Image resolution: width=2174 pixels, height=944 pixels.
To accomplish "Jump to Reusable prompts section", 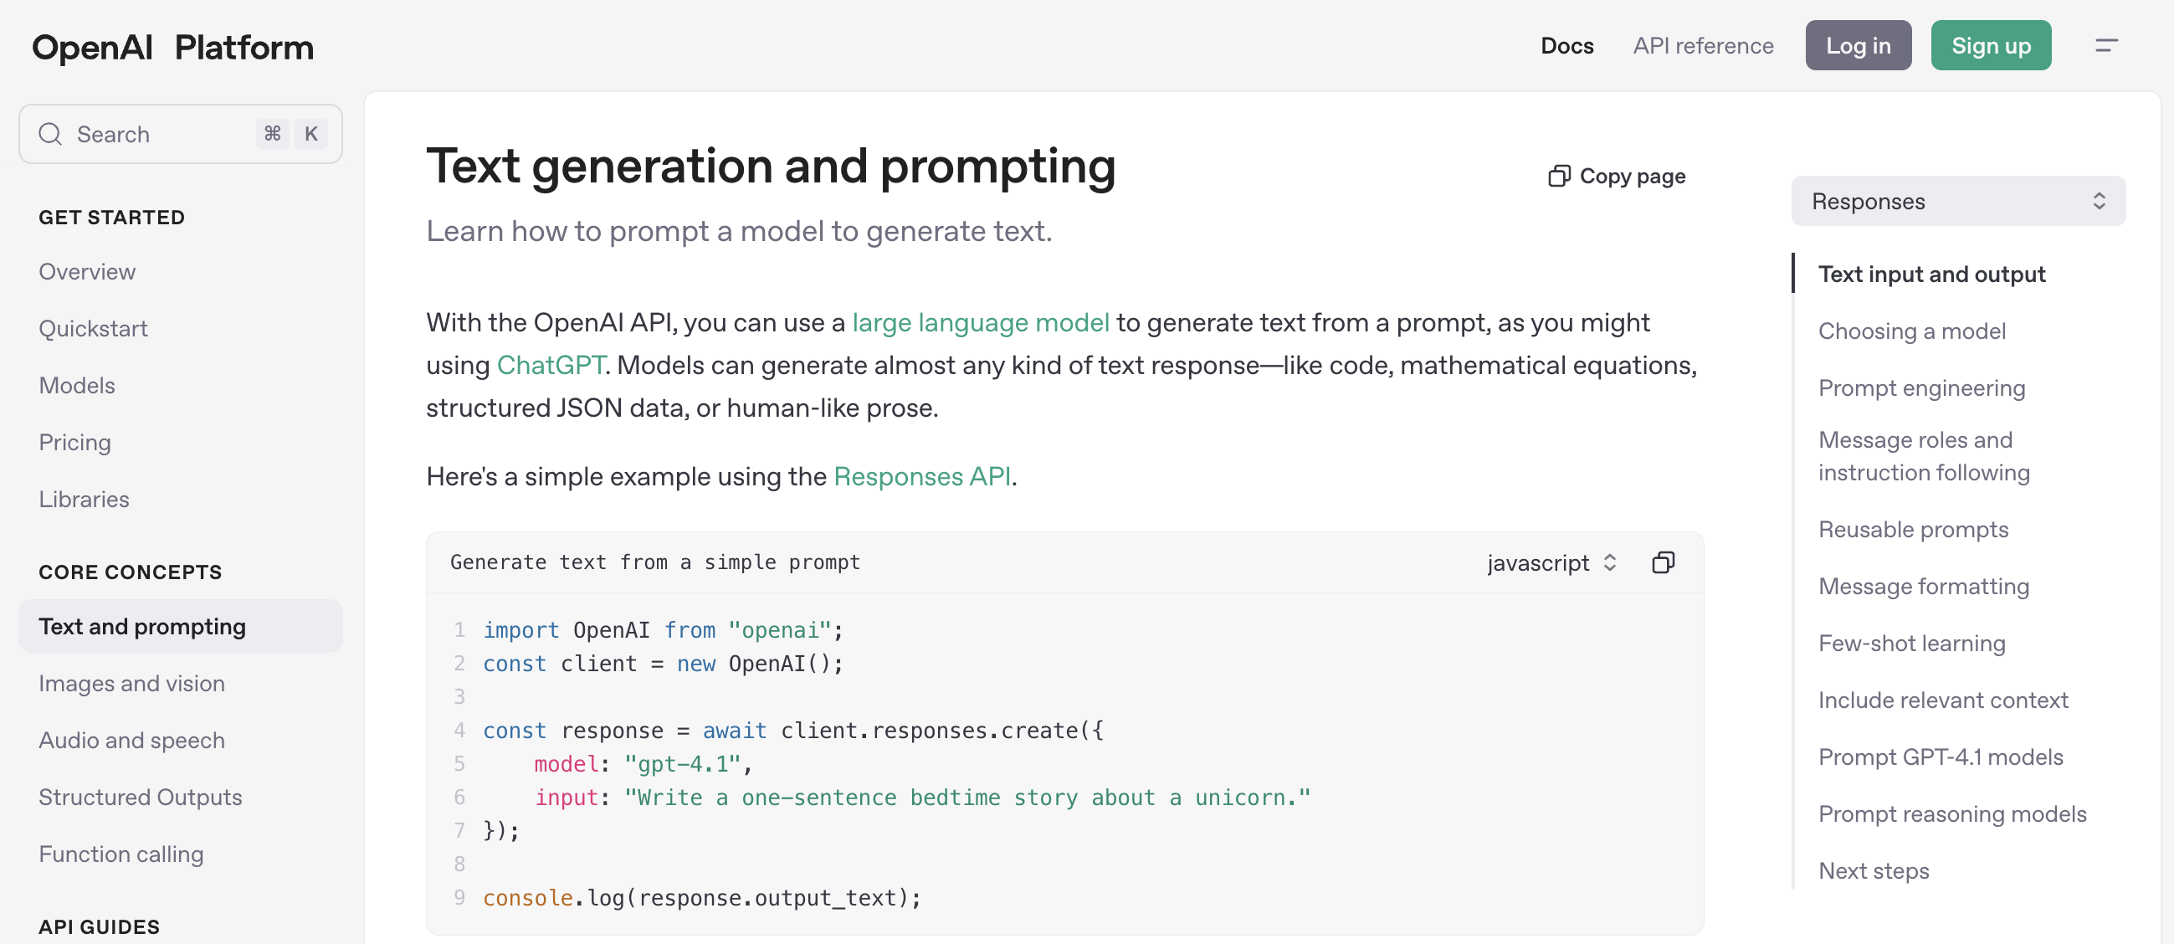I will coord(1913,530).
